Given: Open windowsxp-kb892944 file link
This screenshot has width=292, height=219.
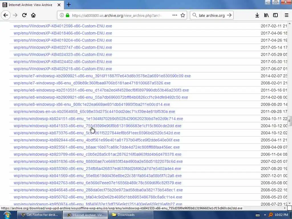Looking at the screenshot, I should 96,140.
